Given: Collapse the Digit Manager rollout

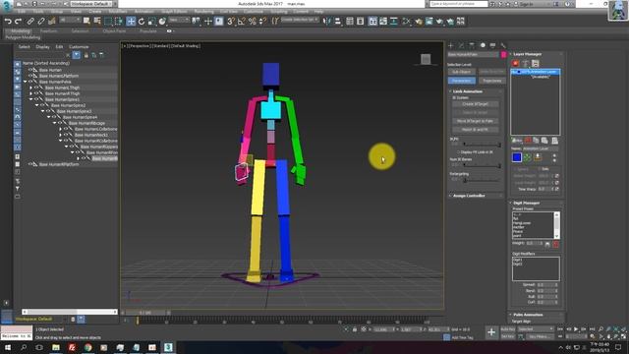Looking at the screenshot, I should [x=526, y=204].
